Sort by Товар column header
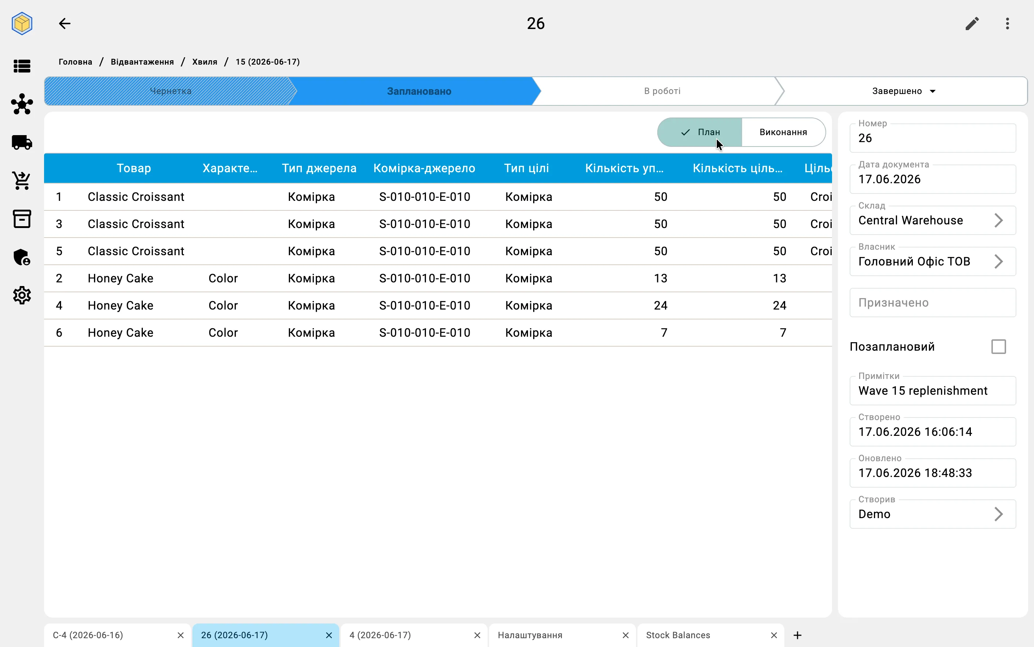This screenshot has width=1034, height=647. 134,168
